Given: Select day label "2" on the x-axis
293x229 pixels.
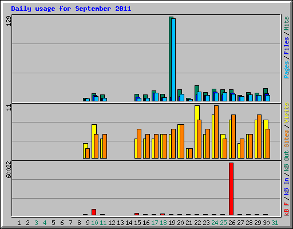Looking at the screenshot, I should click(27, 223).
